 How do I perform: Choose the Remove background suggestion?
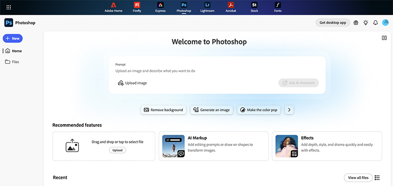coord(164,110)
